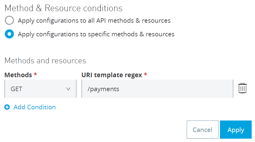Click the URI template regex field label
This screenshot has height=142, width=255.
[x=112, y=75]
